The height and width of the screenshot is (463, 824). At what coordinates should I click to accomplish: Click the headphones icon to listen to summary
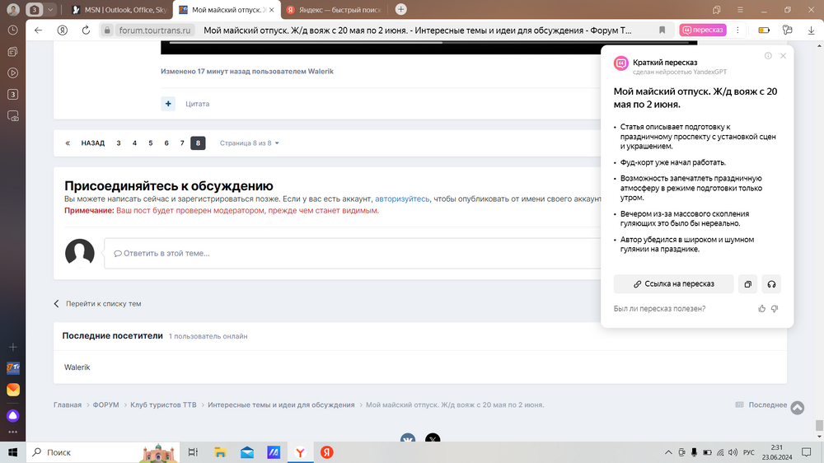(x=771, y=284)
